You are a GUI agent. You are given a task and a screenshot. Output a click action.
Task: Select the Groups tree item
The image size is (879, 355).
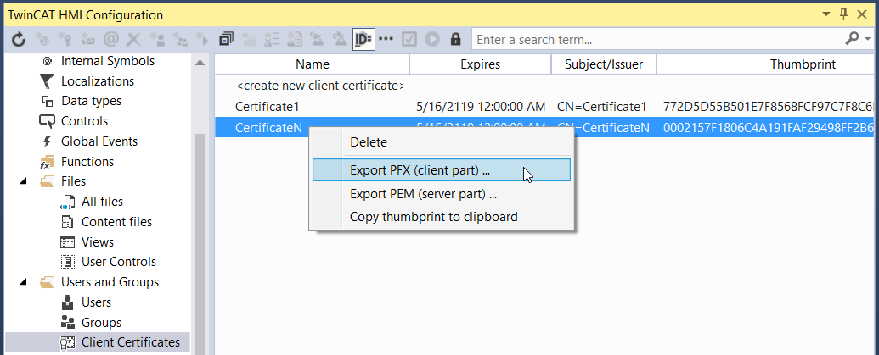101,323
